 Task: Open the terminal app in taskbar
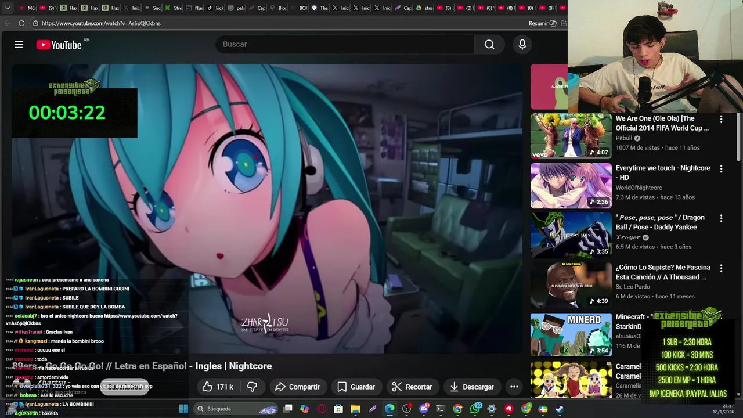coord(441,409)
